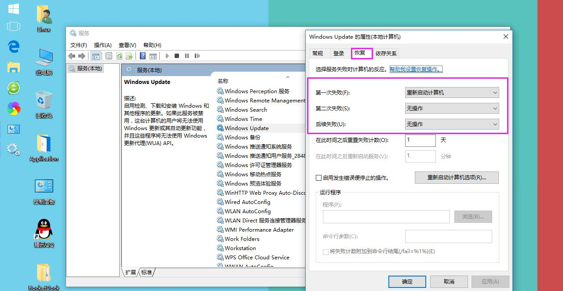Select the 控制面板 desktop icon
Image resolution: width=563 pixels, height=291 pixels.
[x=44, y=191]
